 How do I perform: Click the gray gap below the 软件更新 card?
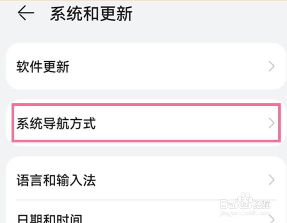(146, 94)
